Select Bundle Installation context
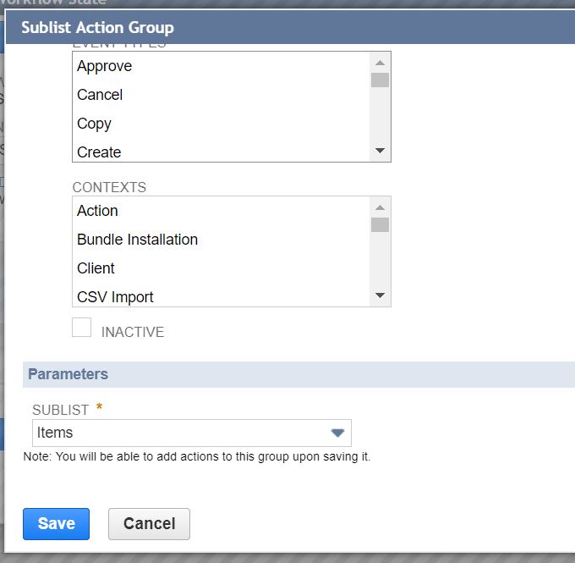The image size is (575, 563). click(137, 240)
